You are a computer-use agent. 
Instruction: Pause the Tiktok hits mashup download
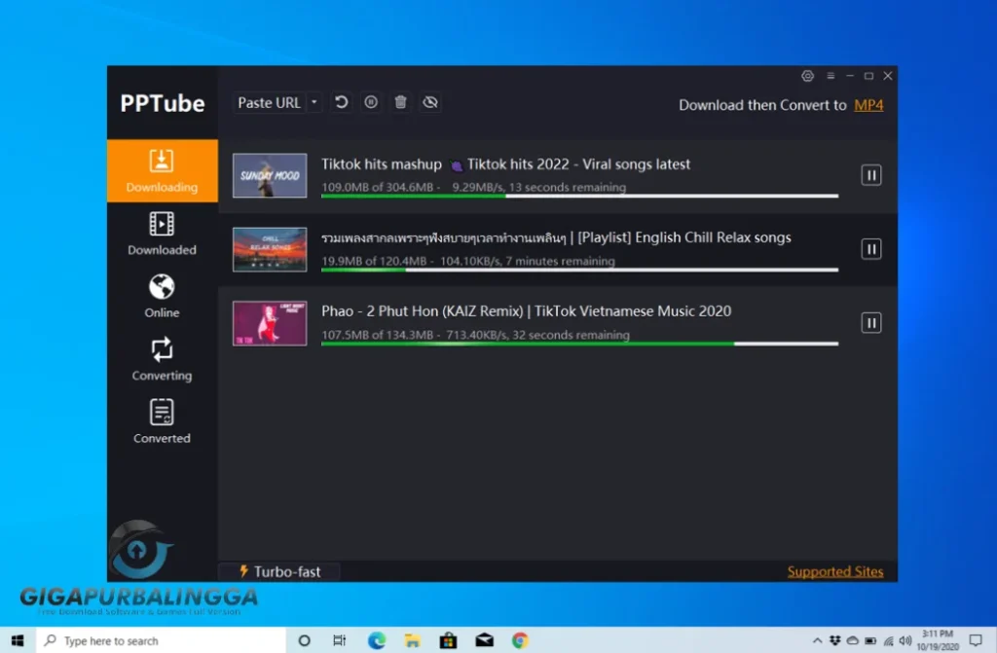(870, 175)
